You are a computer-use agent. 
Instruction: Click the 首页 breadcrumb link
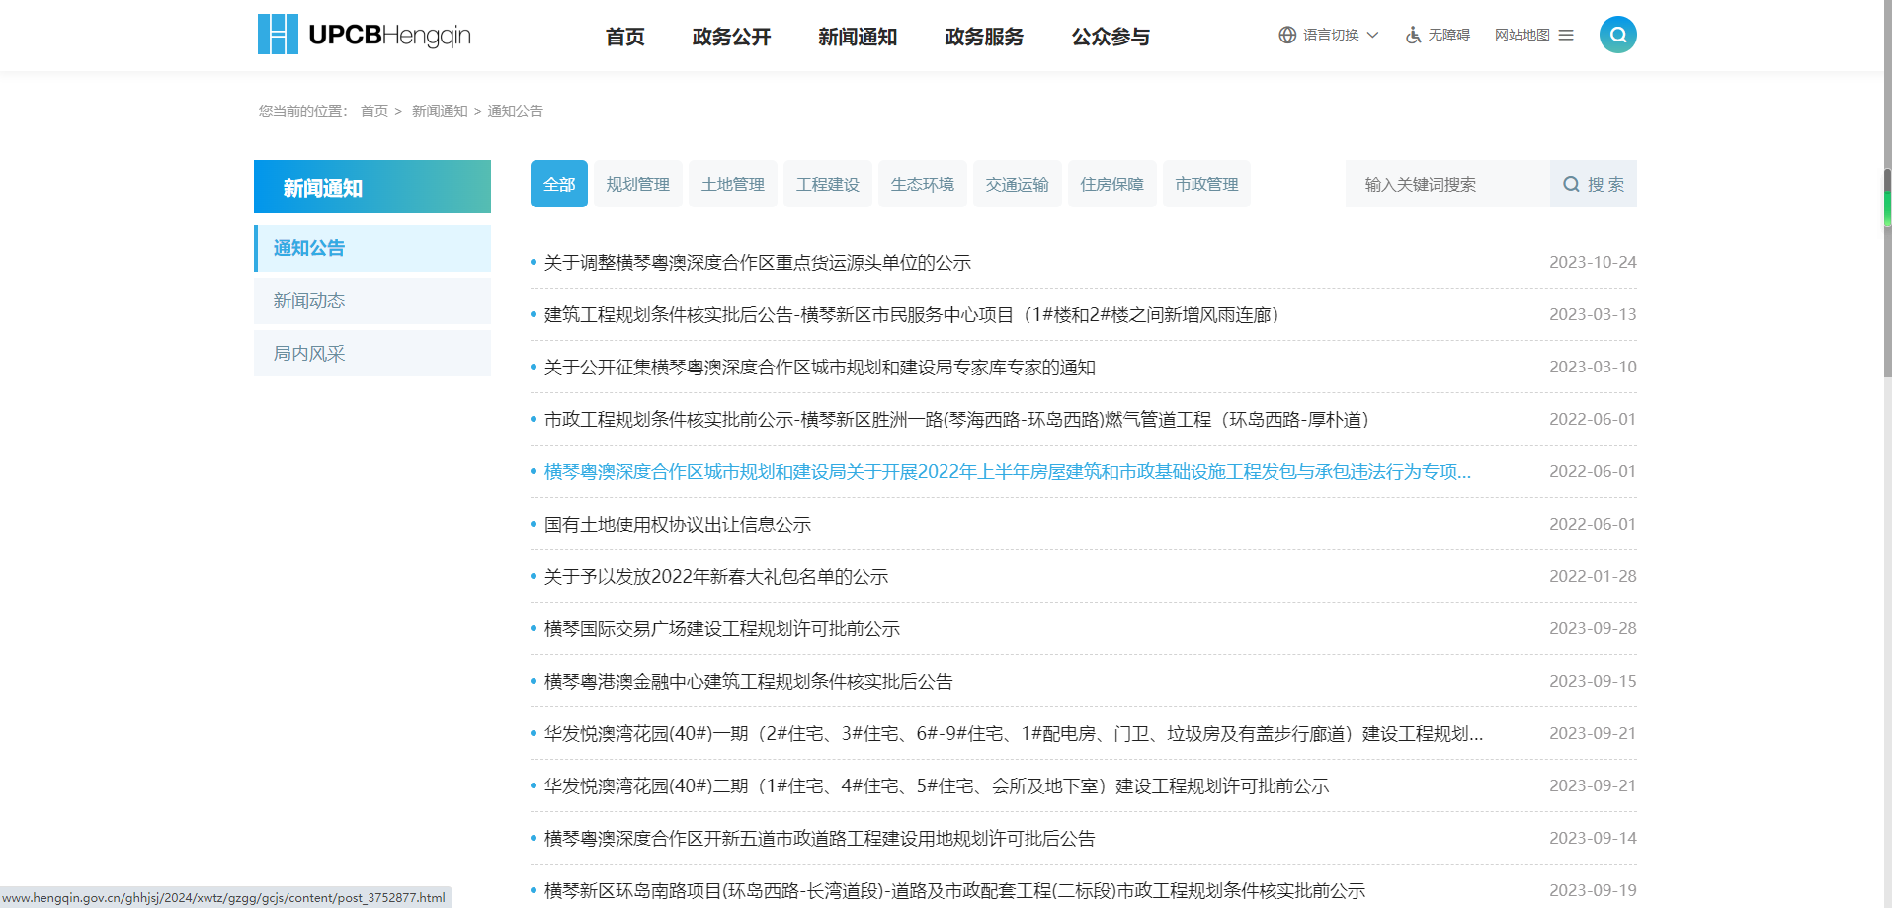[373, 111]
